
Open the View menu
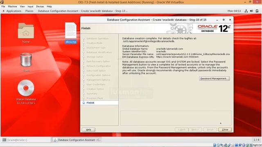(x=22, y=7)
